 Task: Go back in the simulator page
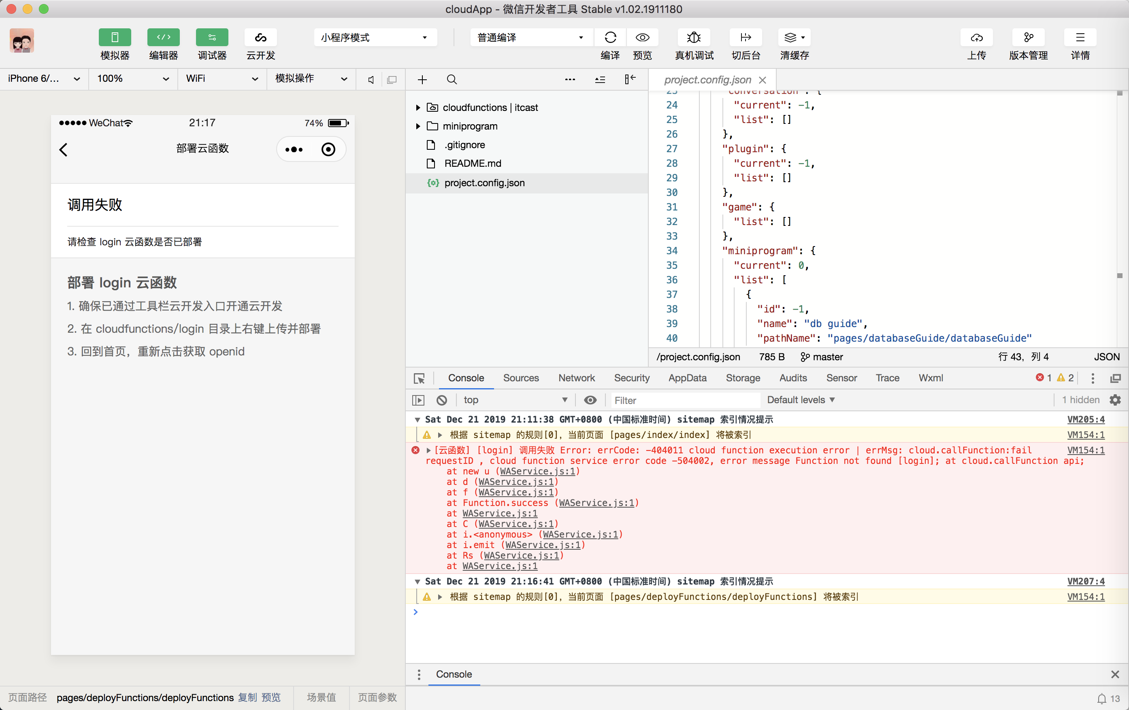coord(64,149)
